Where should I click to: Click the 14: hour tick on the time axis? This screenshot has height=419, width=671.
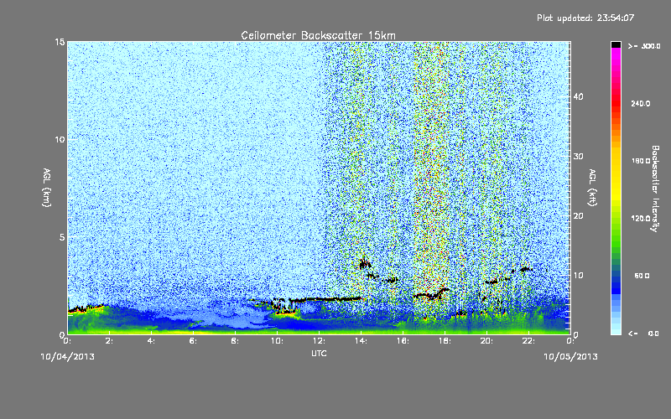coord(362,341)
